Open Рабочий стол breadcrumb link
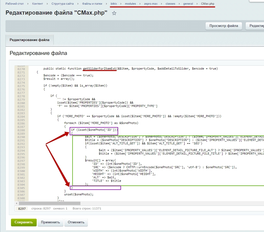 pyautogui.click(x=14, y=4)
